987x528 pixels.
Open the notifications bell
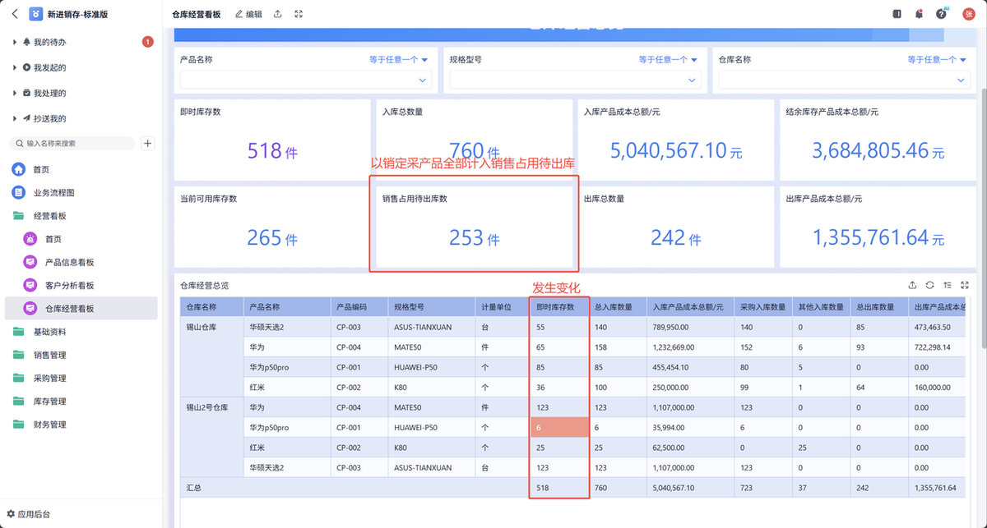(x=919, y=14)
